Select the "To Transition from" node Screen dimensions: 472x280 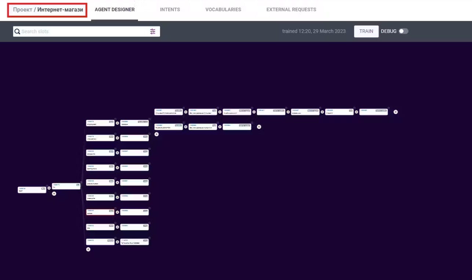(x=134, y=242)
